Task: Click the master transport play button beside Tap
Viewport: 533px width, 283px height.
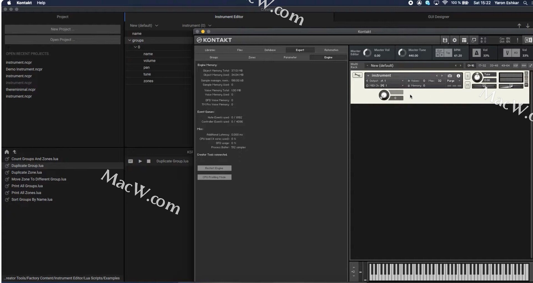Action: click(442, 55)
